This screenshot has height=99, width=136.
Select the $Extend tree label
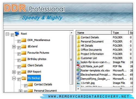(x=33, y=46)
